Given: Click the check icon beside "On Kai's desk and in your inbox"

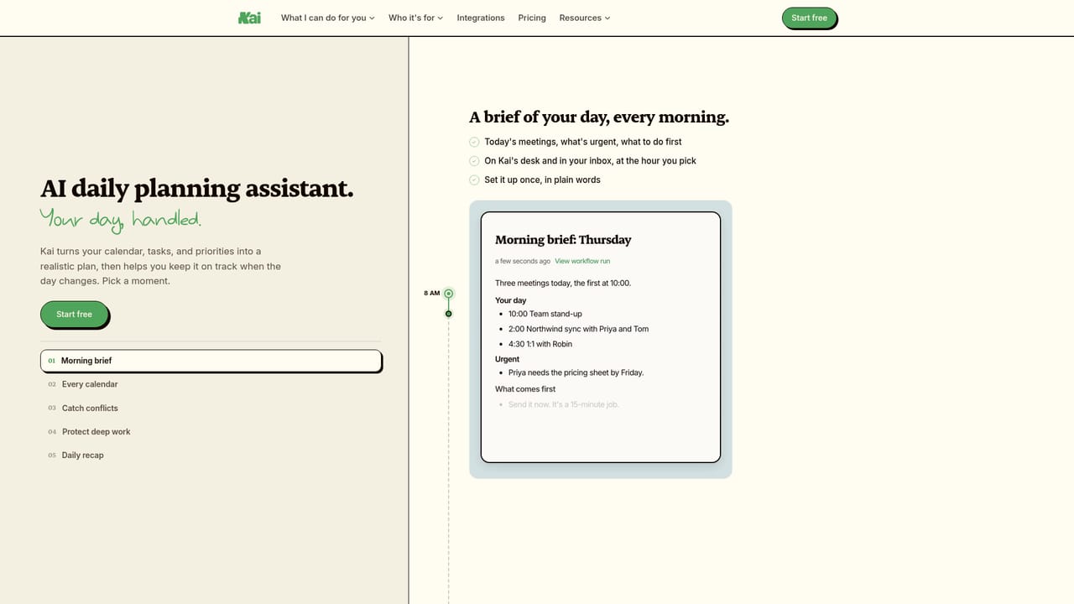Looking at the screenshot, I should pos(474,161).
